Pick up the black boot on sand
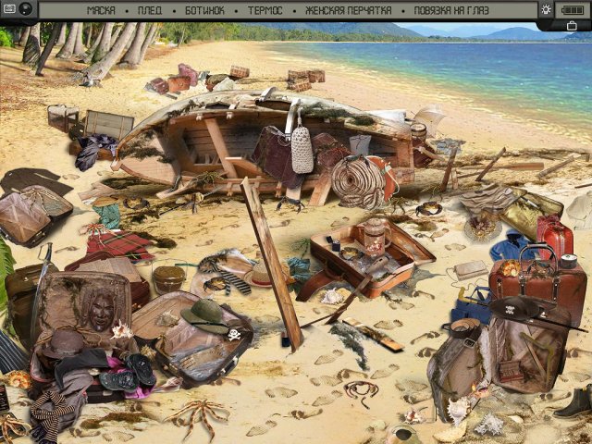The height and width of the screenshot is (444, 592). pyautogui.click(x=573, y=401)
